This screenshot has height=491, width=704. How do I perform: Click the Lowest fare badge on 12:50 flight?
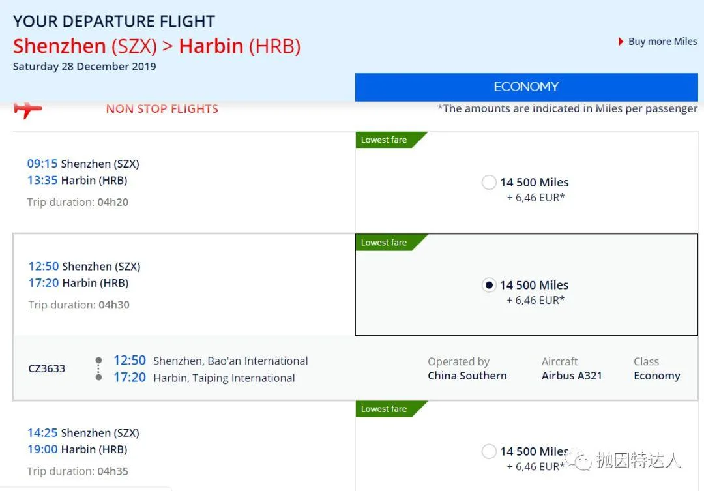[x=385, y=243]
